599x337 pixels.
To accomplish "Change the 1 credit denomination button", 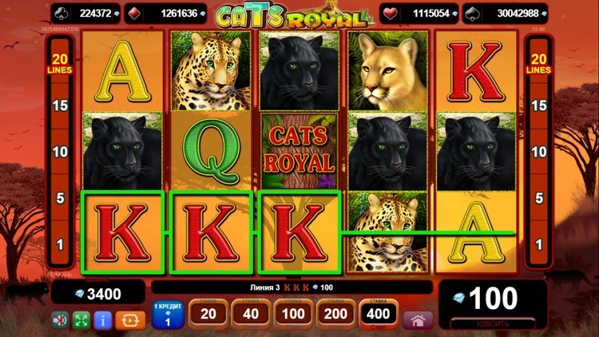I will (x=168, y=315).
